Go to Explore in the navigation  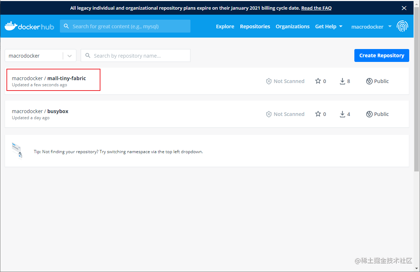(x=225, y=26)
